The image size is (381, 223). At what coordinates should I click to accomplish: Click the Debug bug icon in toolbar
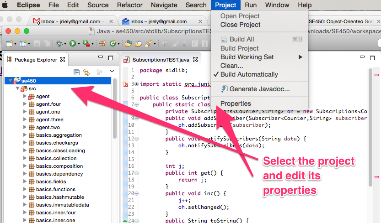click(59, 43)
